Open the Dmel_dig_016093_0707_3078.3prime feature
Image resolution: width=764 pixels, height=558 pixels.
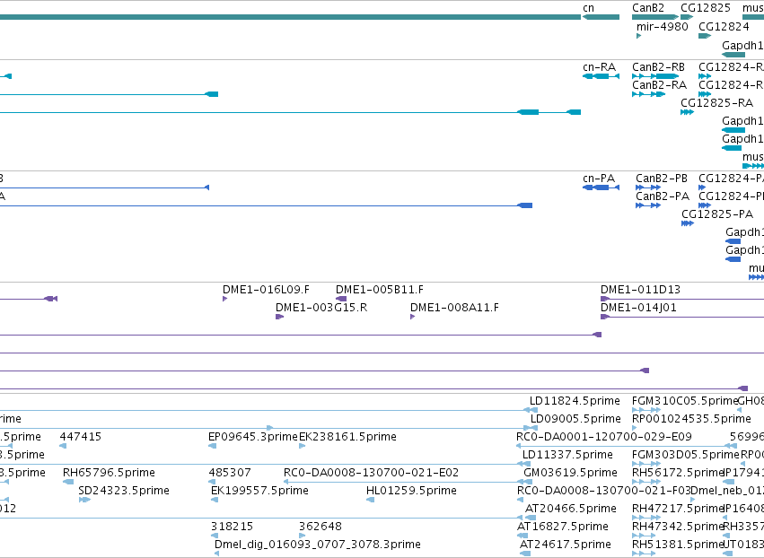tap(217, 554)
